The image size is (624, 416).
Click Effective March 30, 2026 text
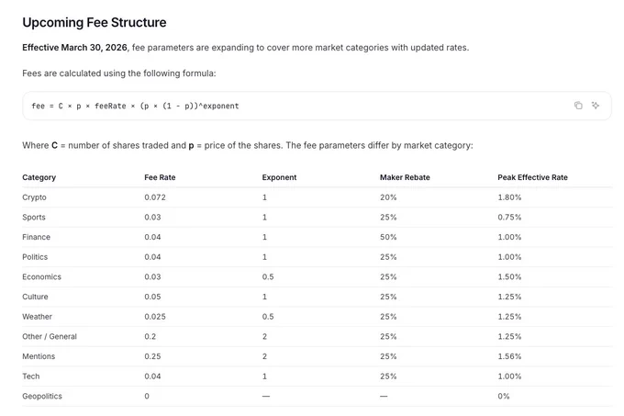[75, 48]
